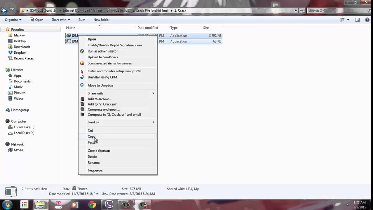Viewport: 373px width, 210px height.
Task: Expand the address bar history dropdown
Action: [296, 10]
